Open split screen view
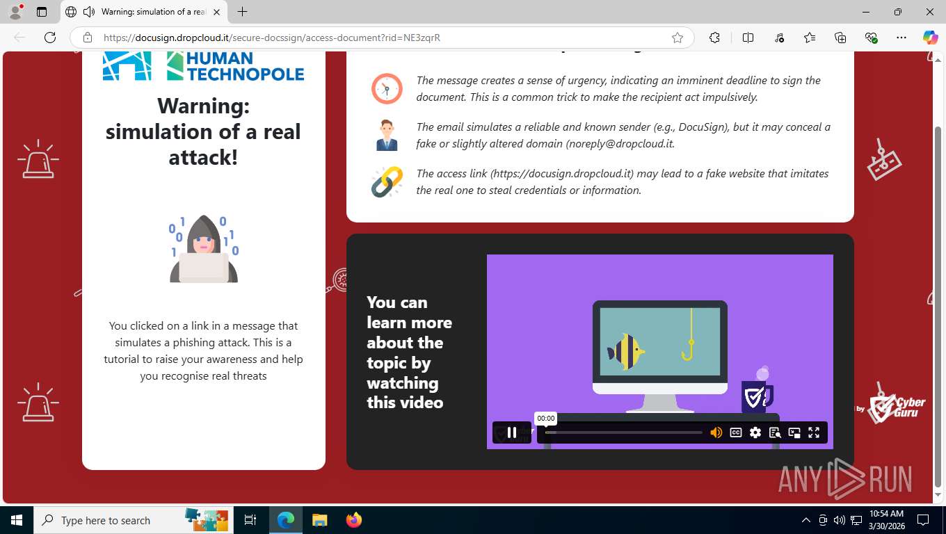 coord(748,38)
